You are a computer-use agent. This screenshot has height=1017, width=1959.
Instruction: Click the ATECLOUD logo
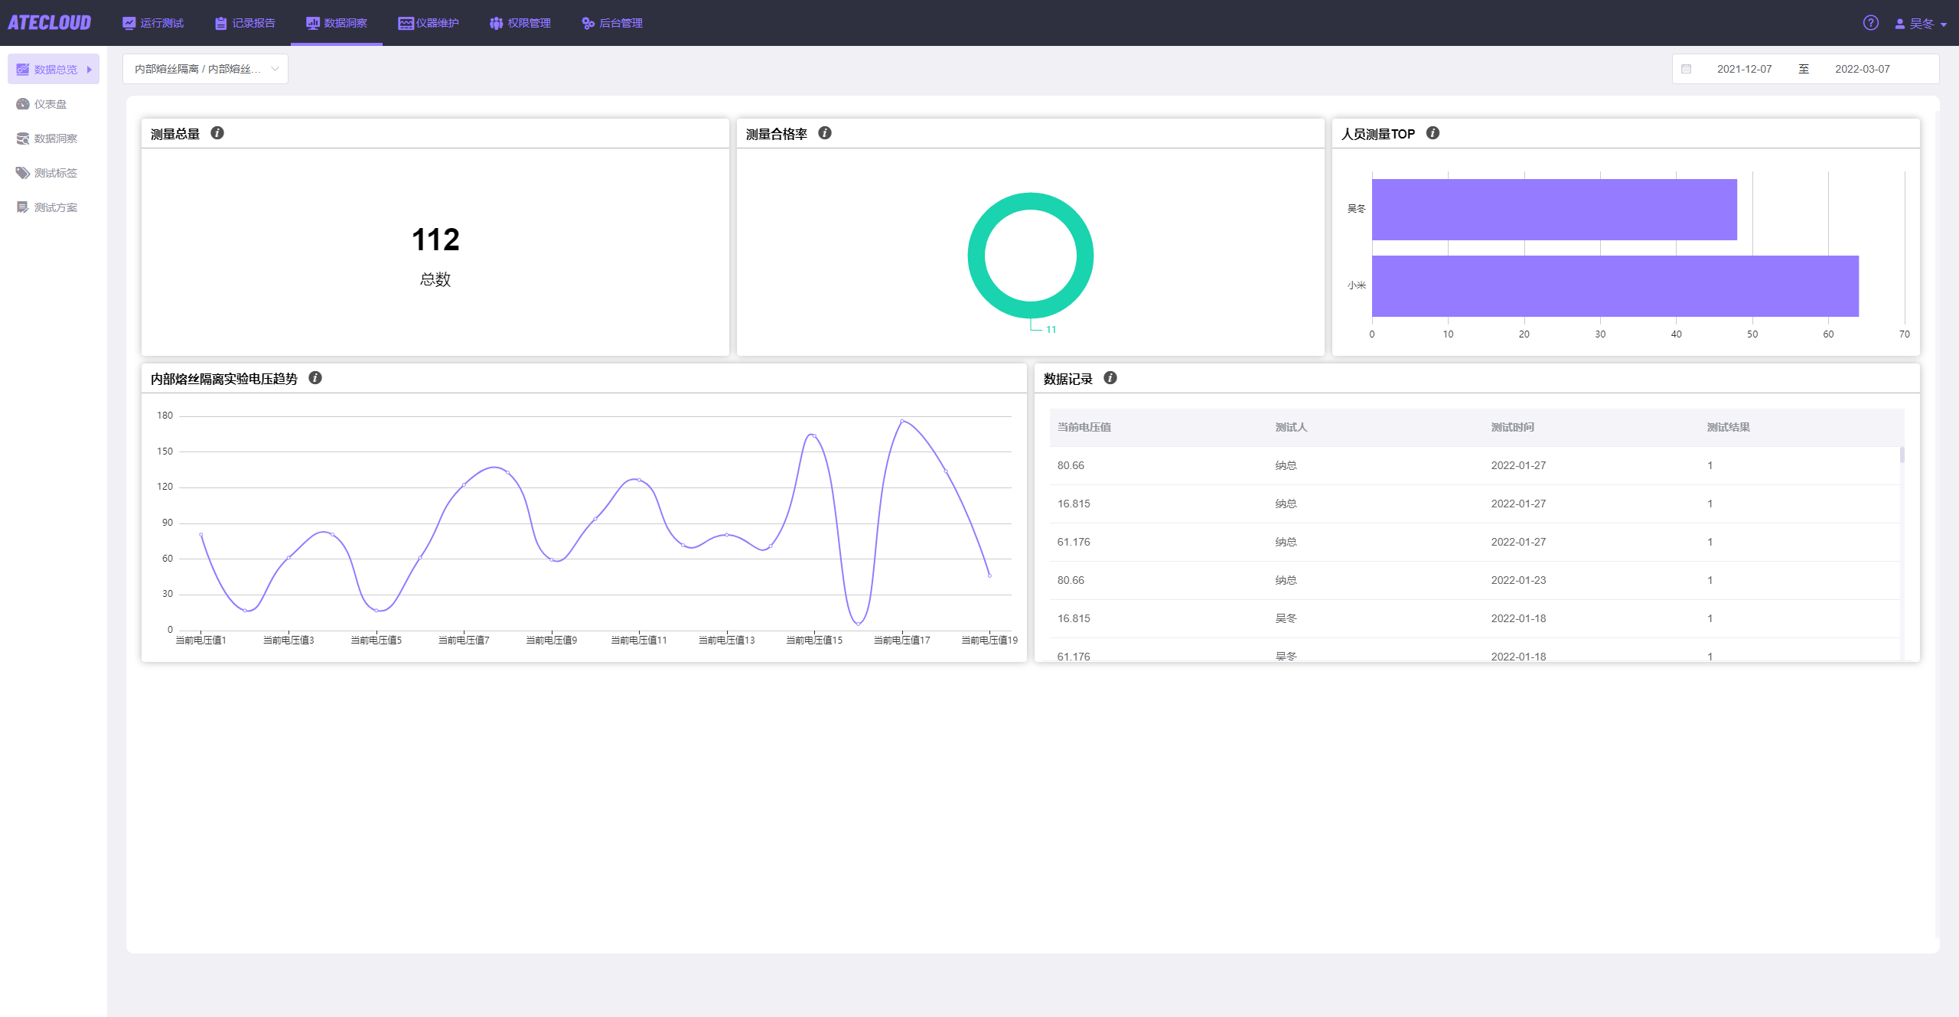50,23
